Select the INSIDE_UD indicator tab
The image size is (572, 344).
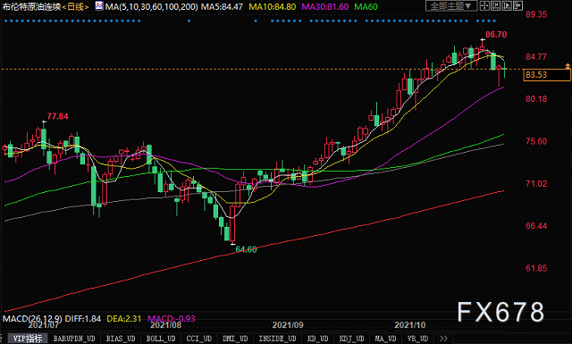(277, 339)
